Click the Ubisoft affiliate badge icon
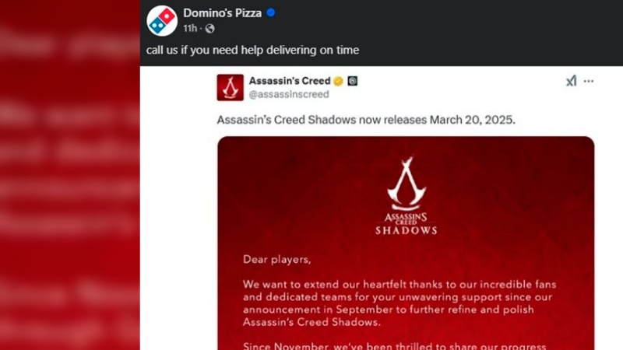The height and width of the screenshot is (350, 623). click(x=353, y=81)
